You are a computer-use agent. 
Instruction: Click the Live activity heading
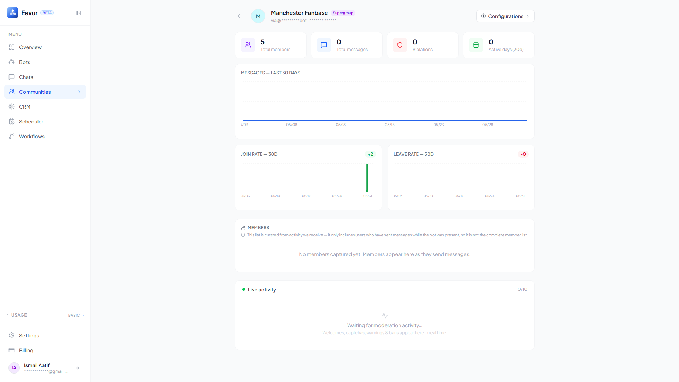coord(262,290)
